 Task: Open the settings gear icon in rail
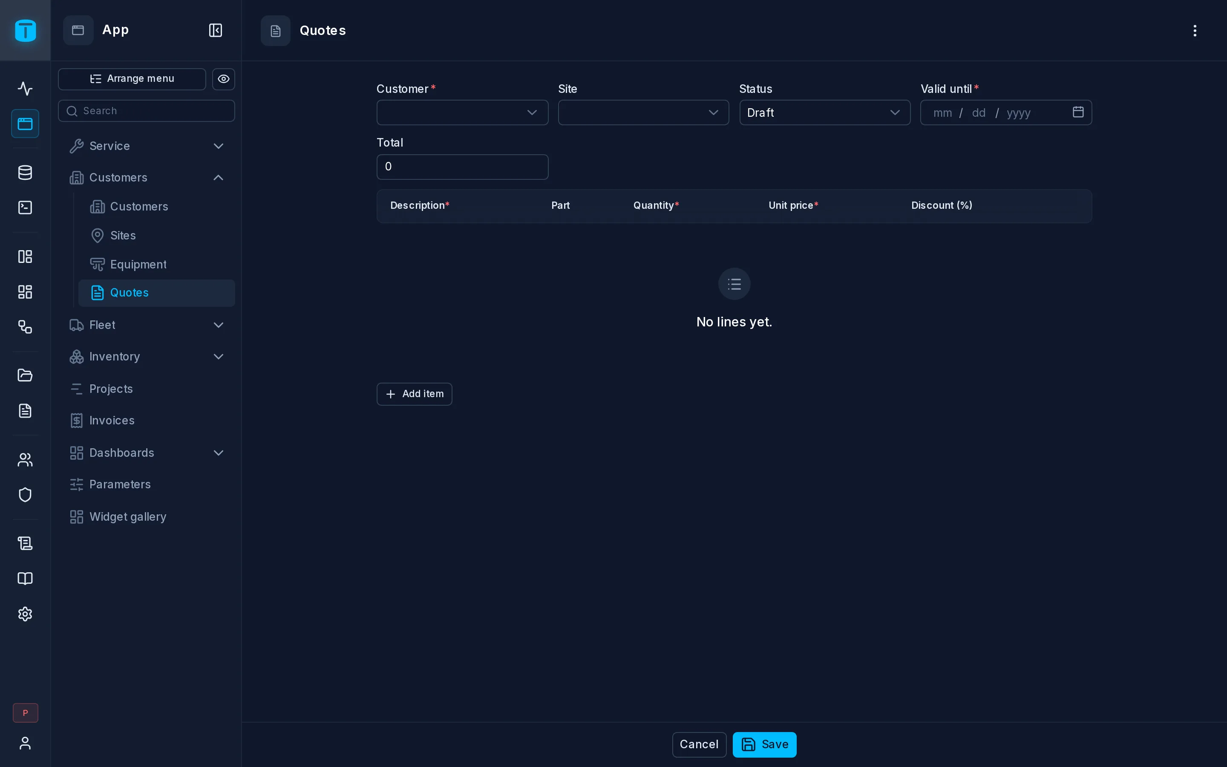(26, 614)
